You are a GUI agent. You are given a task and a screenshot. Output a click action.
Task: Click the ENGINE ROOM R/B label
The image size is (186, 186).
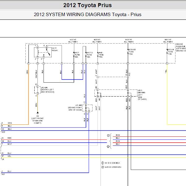click(181, 47)
